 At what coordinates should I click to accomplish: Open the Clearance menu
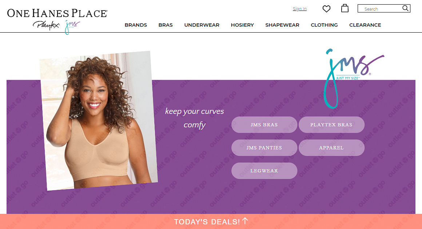pyautogui.click(x=365, y=25)
